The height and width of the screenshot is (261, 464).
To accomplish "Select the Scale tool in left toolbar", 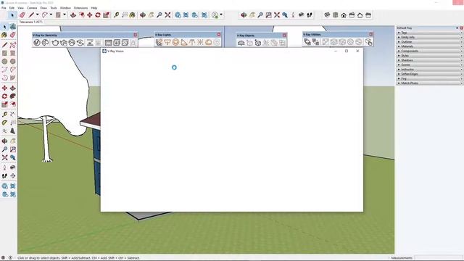I will 5,104.
